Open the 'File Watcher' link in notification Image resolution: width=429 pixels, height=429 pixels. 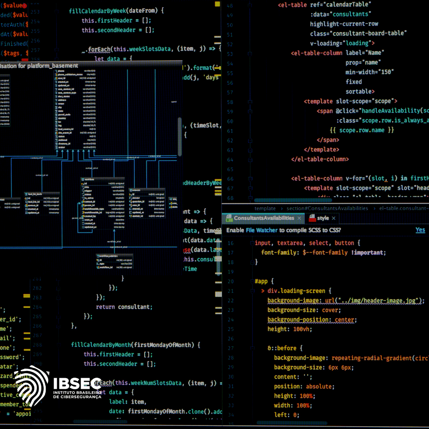[261, 230]
